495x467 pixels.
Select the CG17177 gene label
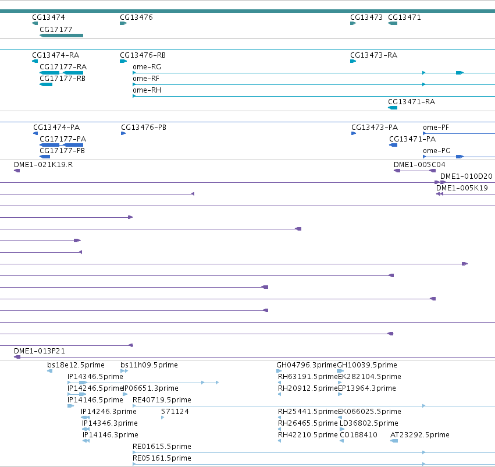56,30
